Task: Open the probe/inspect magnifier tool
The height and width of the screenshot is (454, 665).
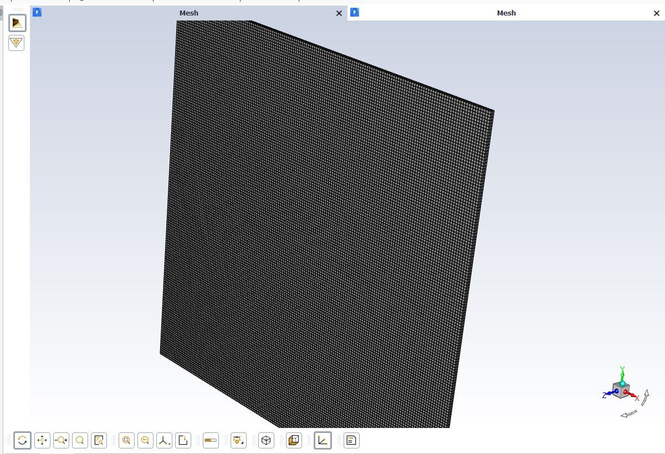Action: click(99, 441)
